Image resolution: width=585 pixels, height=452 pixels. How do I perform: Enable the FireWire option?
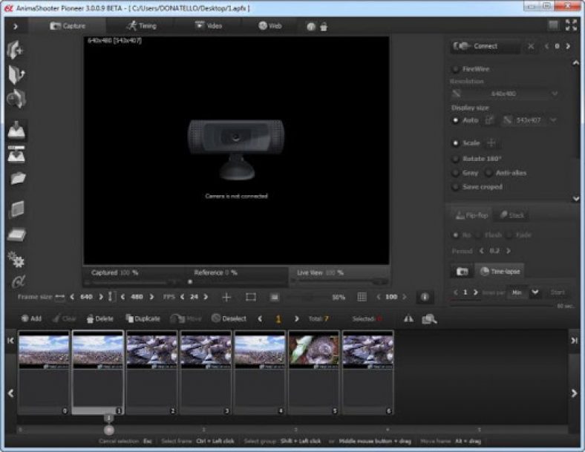pyautogui.click(x=455, y=69)
